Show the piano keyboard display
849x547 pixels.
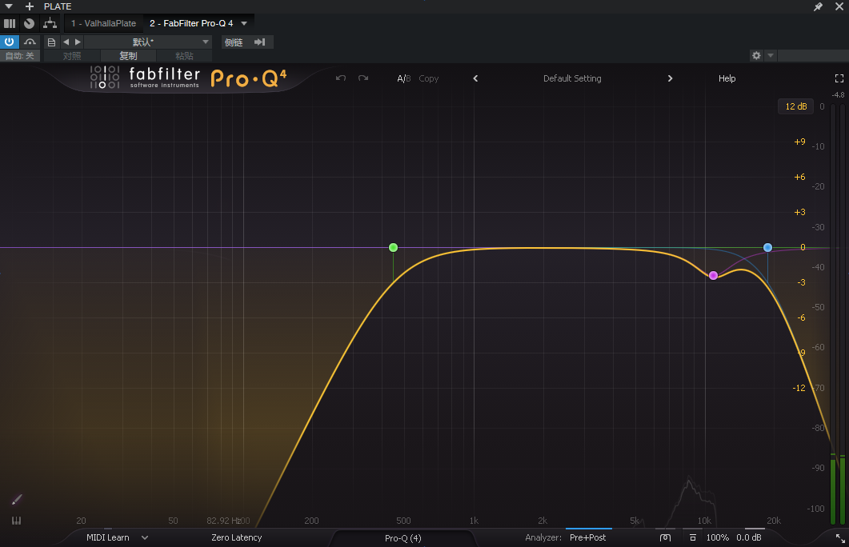(16, 521)
